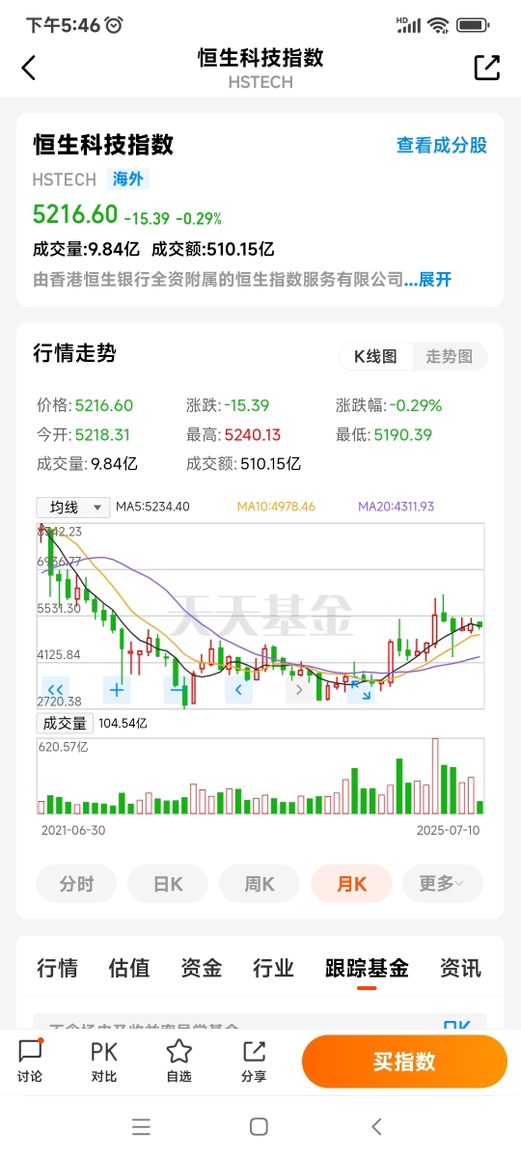This screenshot has width=521, height=1158.
Task: Open the share/export icon at top right
Action: coord(487,68)
